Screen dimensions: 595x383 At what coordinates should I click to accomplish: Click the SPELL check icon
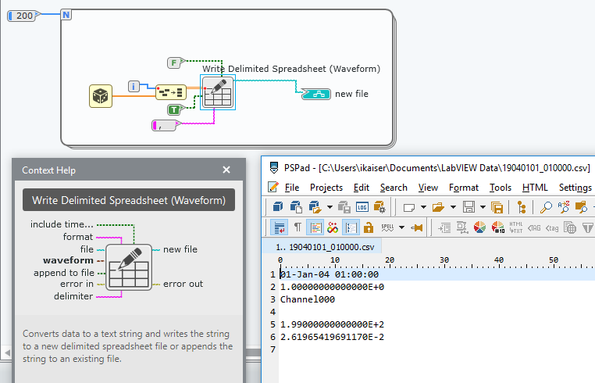tap(387, 227)
